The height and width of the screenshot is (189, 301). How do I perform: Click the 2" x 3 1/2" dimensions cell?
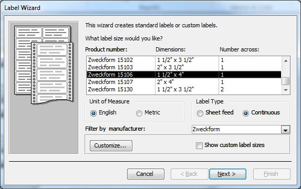click(x=171, y=67)
